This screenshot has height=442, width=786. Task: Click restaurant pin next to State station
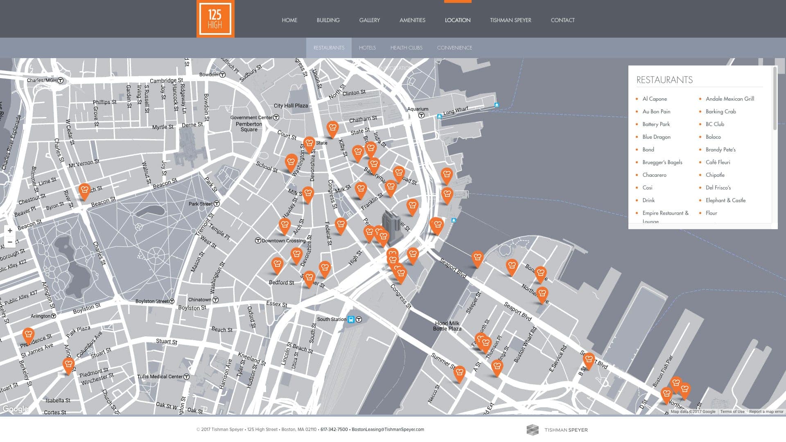[309, 144]
